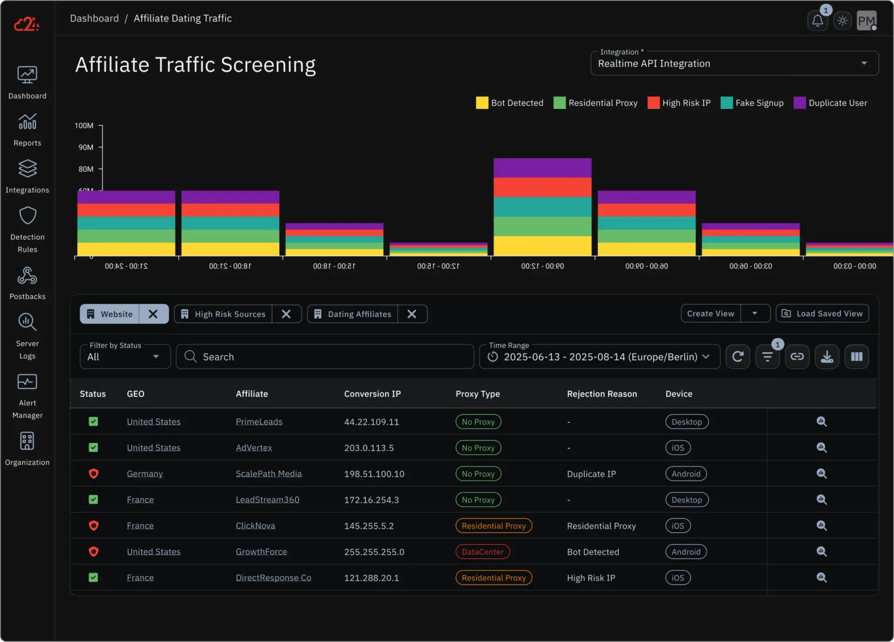Open the ScalePath Media affiliate link
Screen dimensions: 894x642
pyautogui.click(x=269, y=473)
